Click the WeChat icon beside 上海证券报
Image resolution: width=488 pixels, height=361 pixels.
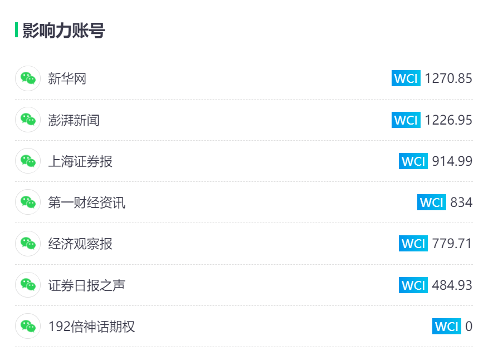coord(28,161)
